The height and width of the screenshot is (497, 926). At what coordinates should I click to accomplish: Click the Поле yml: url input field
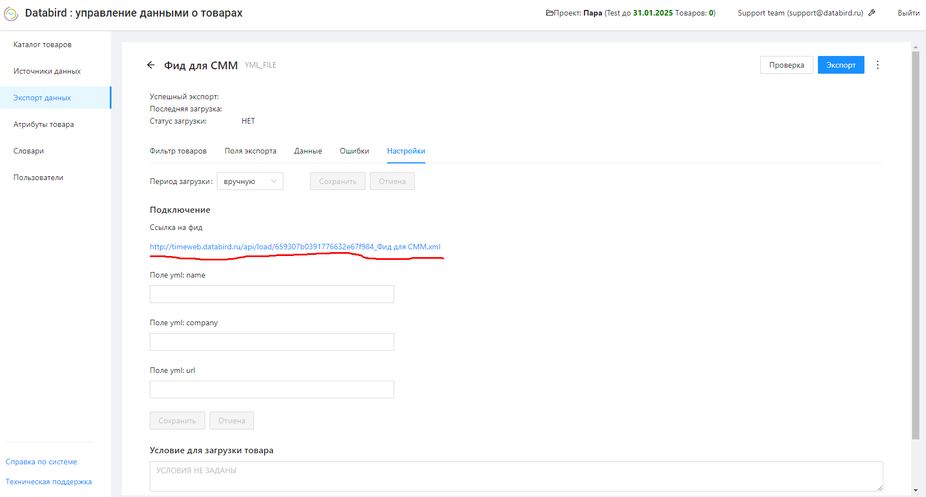point(272,390)
